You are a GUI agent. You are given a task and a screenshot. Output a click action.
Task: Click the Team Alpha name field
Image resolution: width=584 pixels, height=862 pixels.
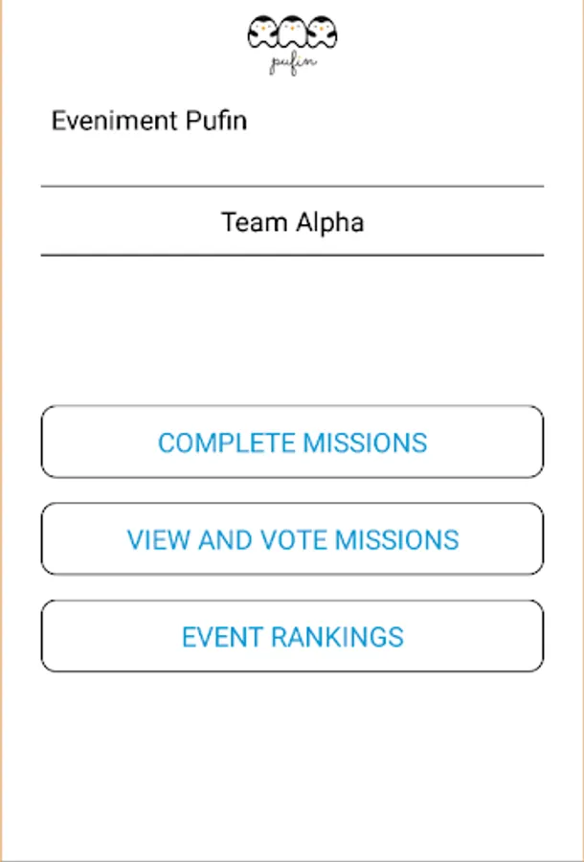[292, 223]
